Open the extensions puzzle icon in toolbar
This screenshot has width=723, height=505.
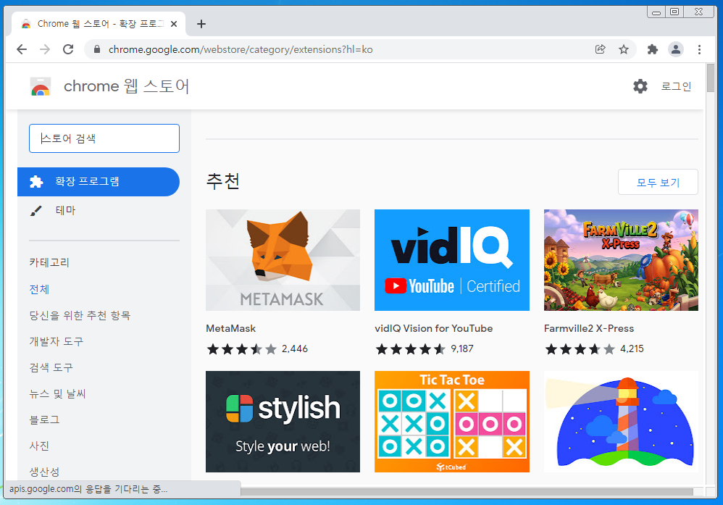tap(653, 49)
